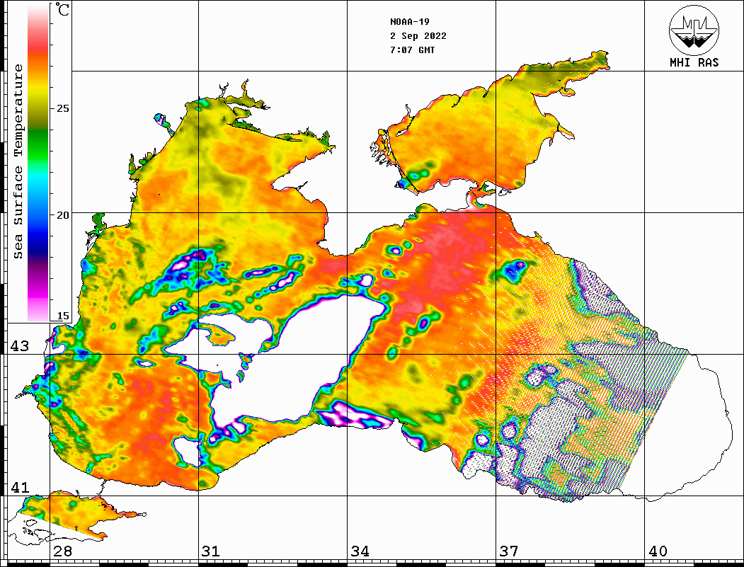The height and width of the screenshot is (567, 744).
Task: Click latitude label '41'
Action: pyautogui.click(x=20, y=487)
